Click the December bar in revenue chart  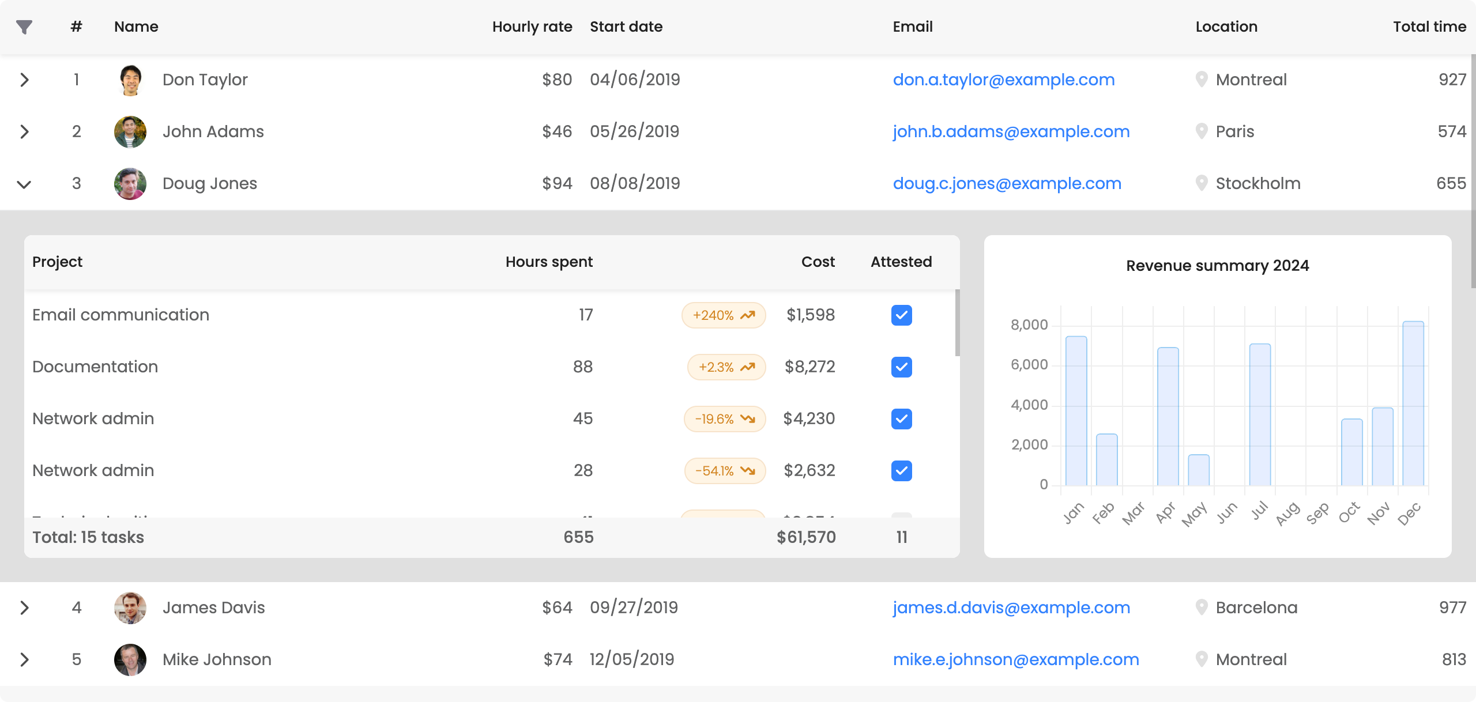click(x=1413, y=403)
